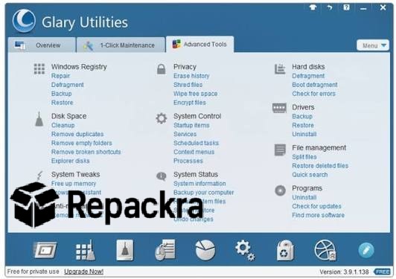Open Erase history link

pyautogui.click(x=191, y=76)
